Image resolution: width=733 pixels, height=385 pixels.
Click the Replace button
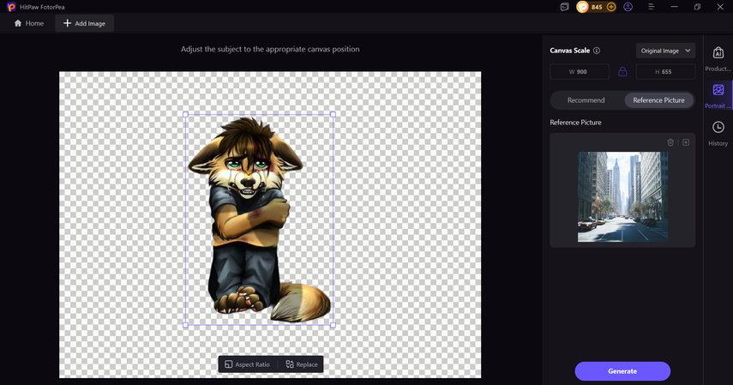click(302, 364)
